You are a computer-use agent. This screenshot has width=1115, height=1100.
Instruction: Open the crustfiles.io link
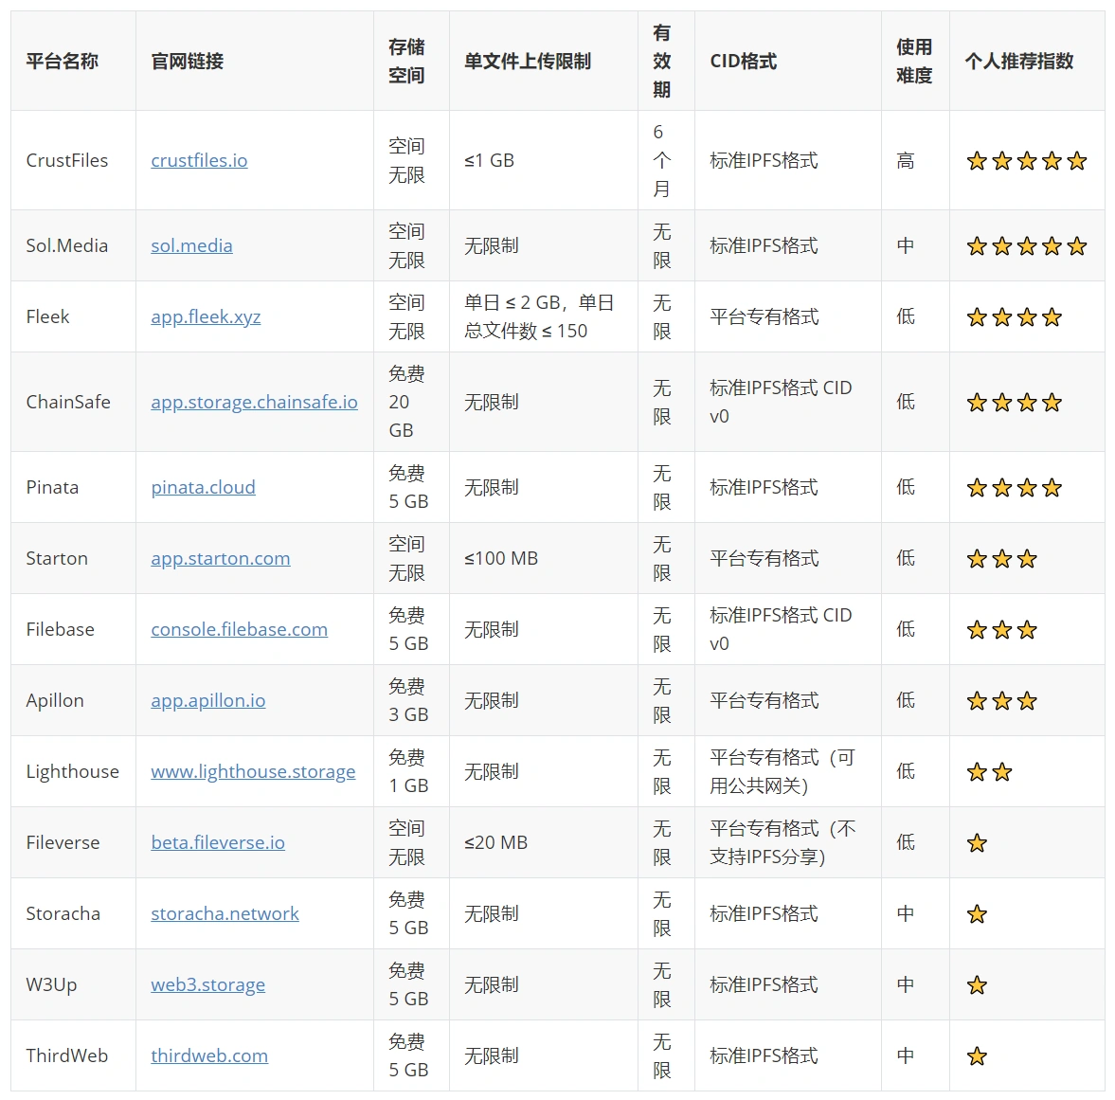[x=199, y=161]
